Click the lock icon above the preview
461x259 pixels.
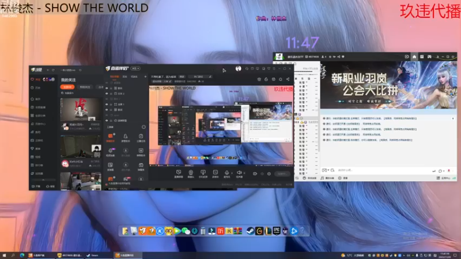coord(266,79)
